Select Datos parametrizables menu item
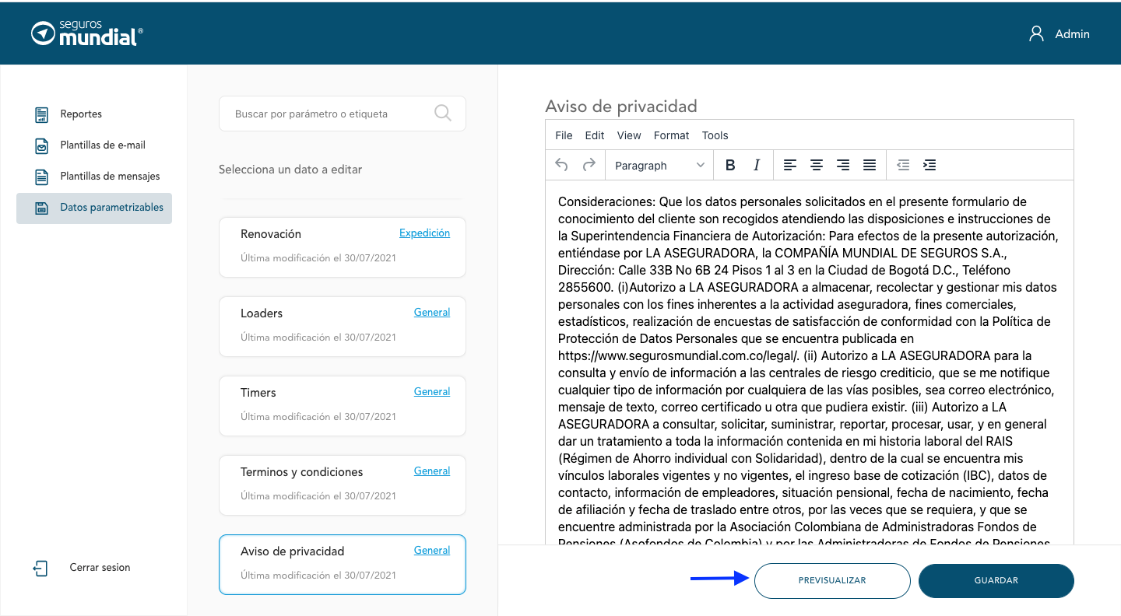Image resolution: width=1121 pixels, height=616 pixels. (94, 208)
